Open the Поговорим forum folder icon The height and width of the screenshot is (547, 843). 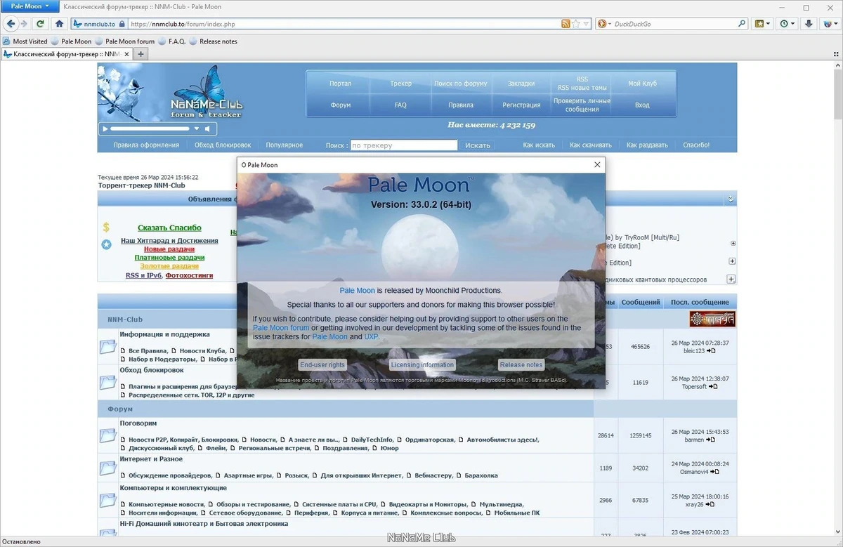108,435
